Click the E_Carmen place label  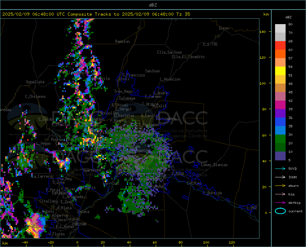153,96
